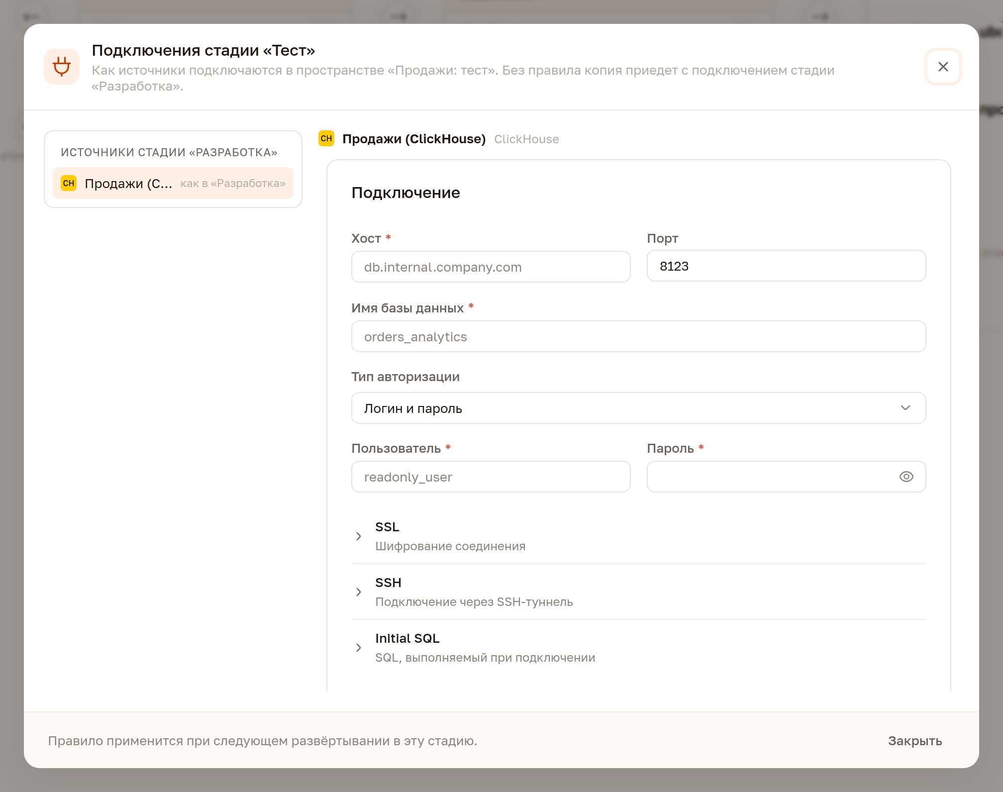Viewport: 1003px width, 792px height.
Task: Focus the «Хост» input field
Action: click(x=491, y=267)
